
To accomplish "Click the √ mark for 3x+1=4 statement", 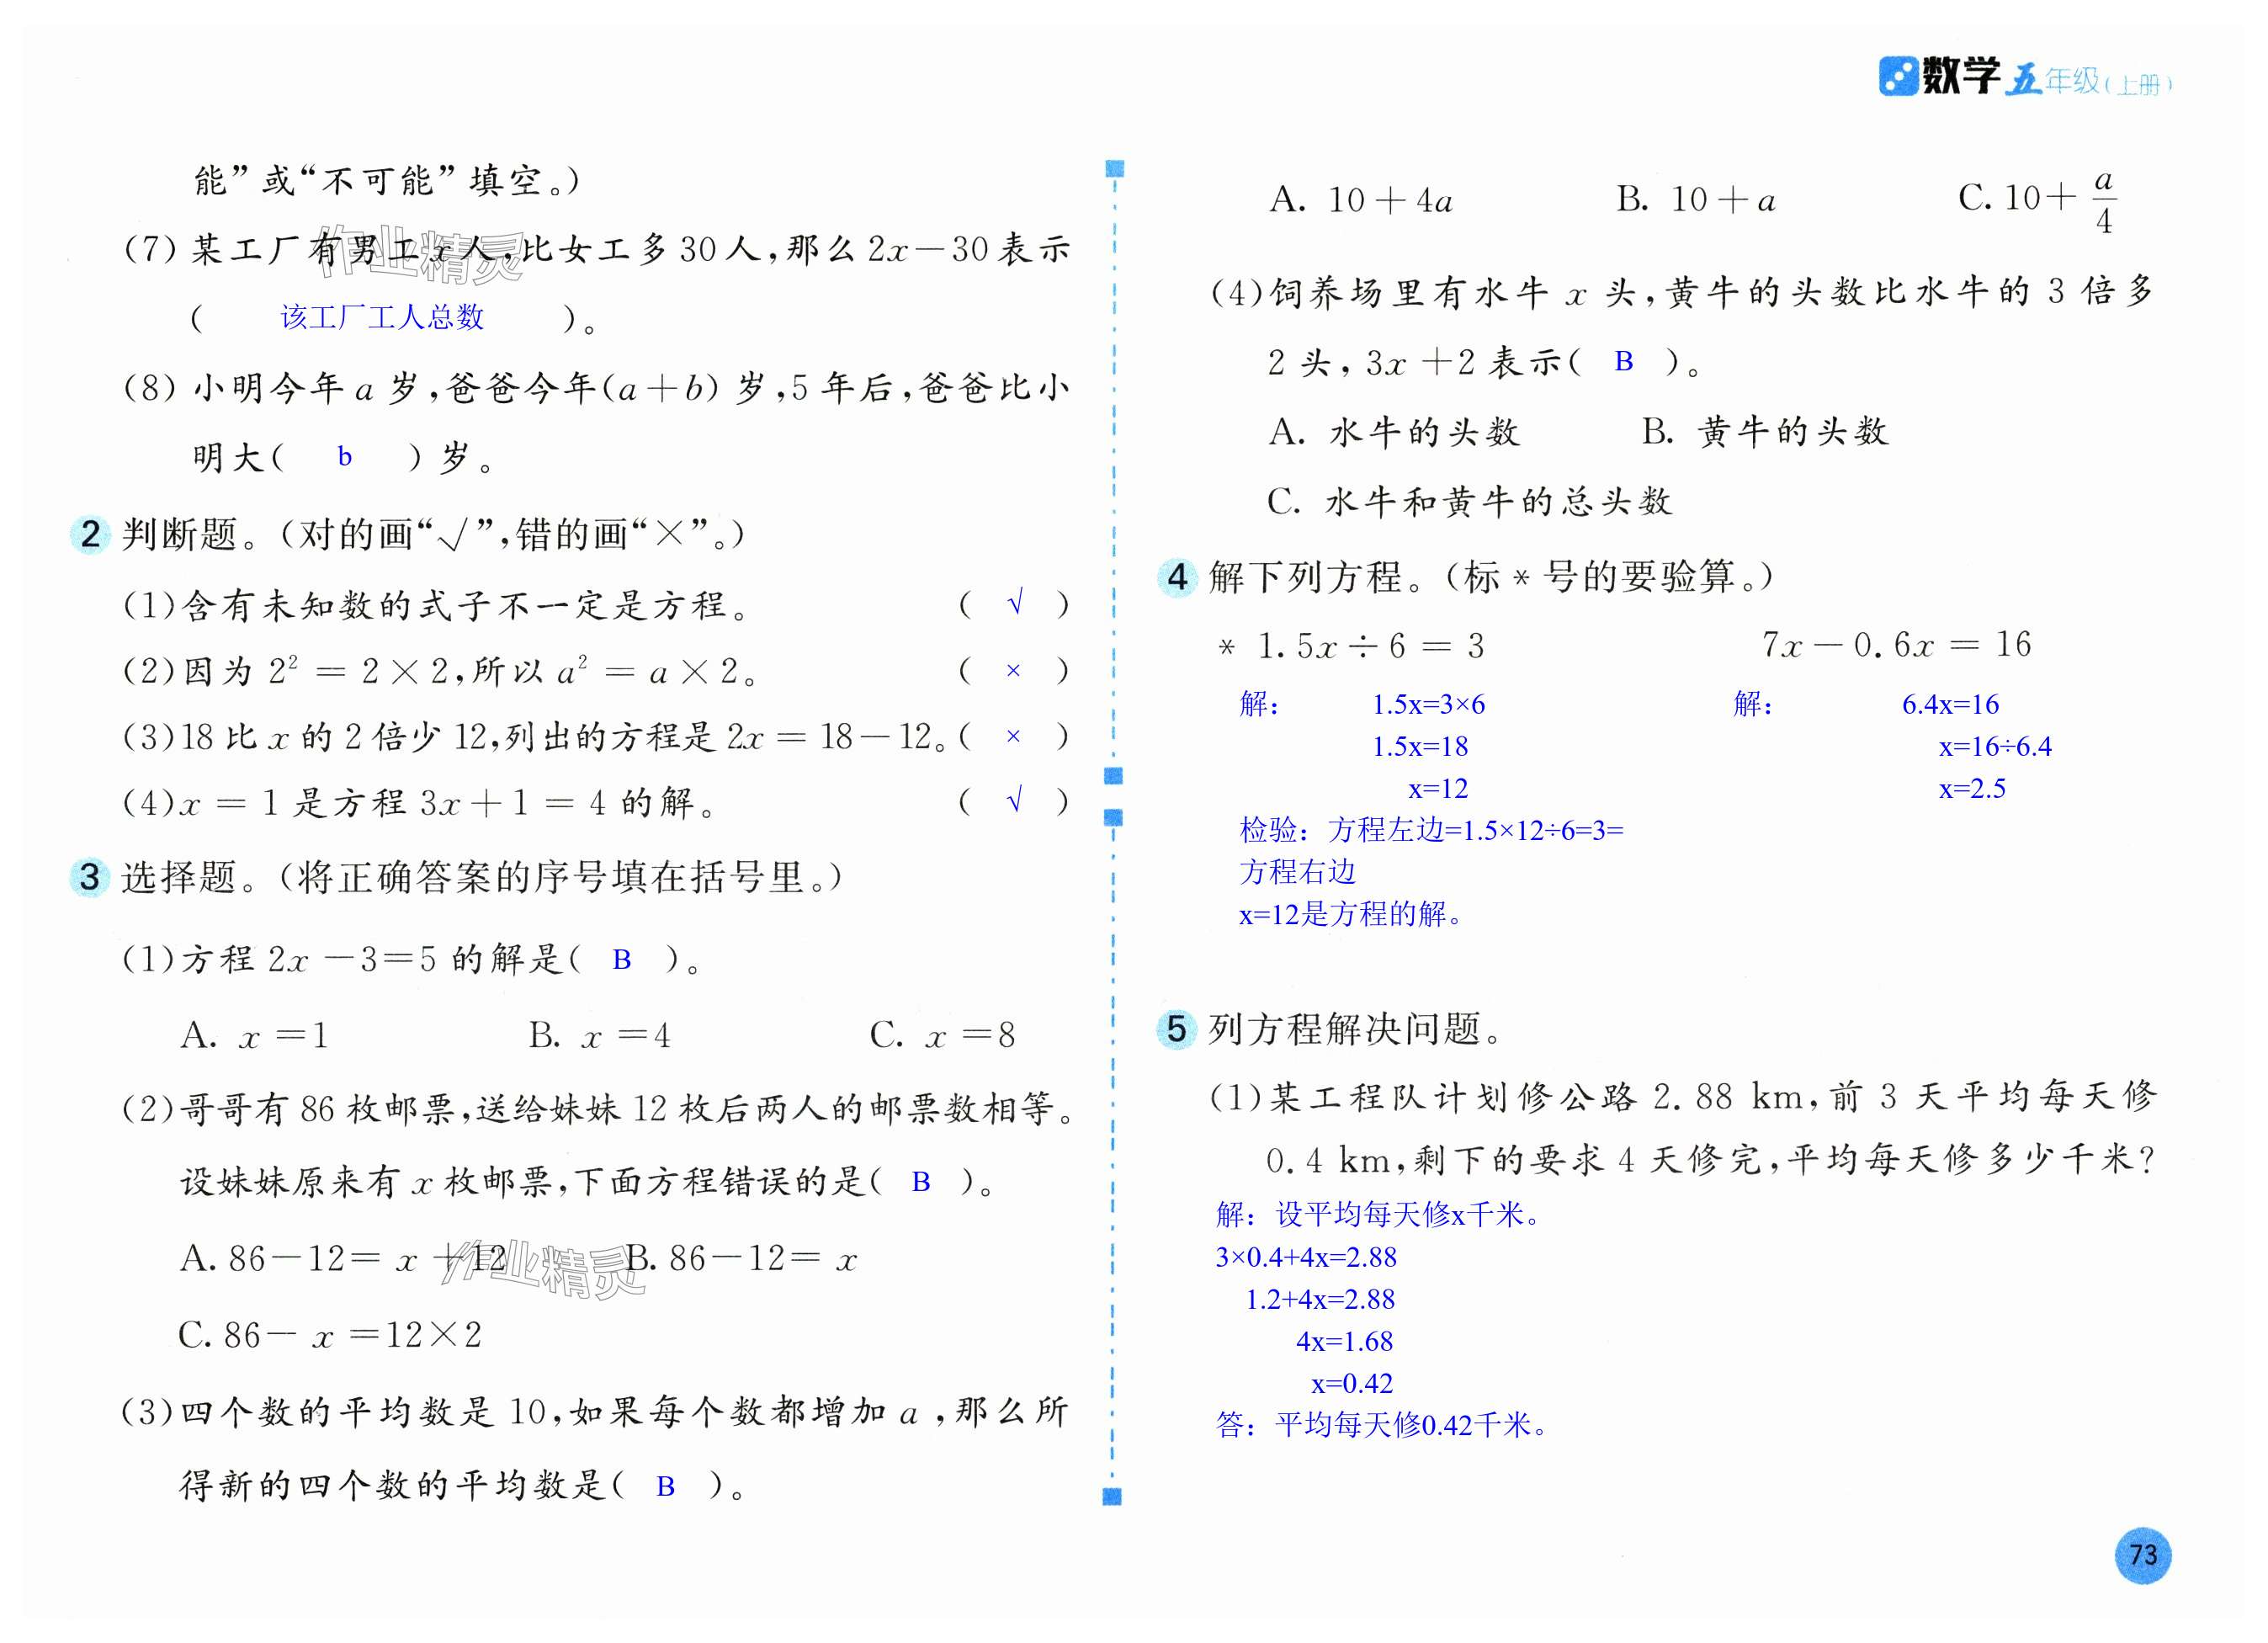I will 1015,800.
